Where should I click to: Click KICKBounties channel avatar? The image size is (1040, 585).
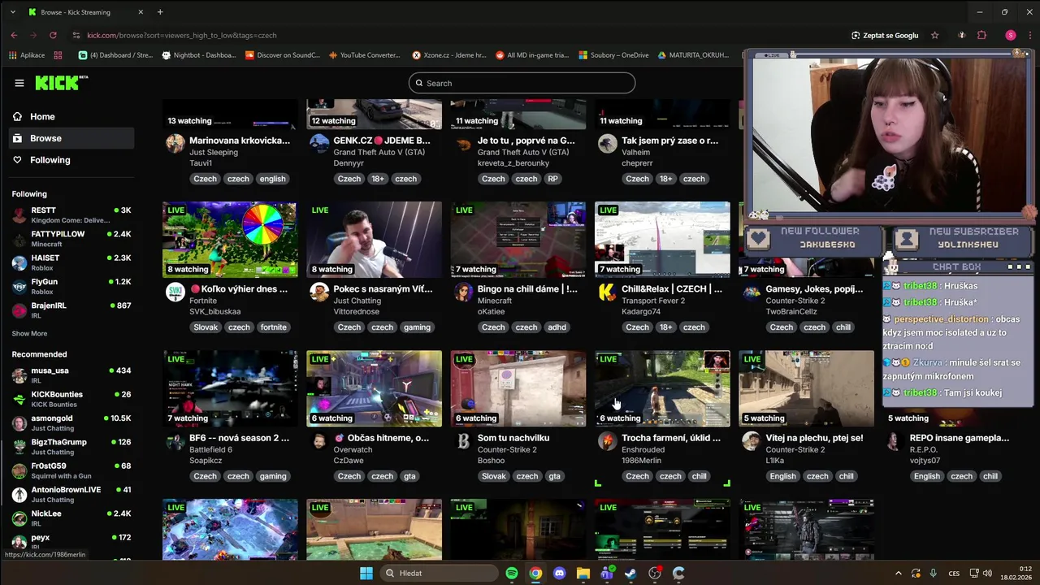click(19, 399)
